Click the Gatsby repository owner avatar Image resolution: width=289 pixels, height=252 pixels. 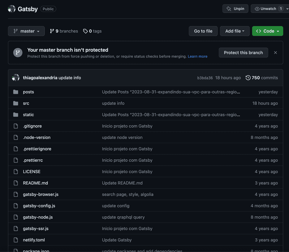click(x=12, y=9)
